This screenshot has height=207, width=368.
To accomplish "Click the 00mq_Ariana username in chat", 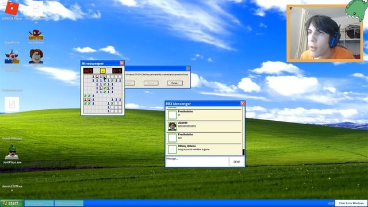I will [x=187, y=146].
